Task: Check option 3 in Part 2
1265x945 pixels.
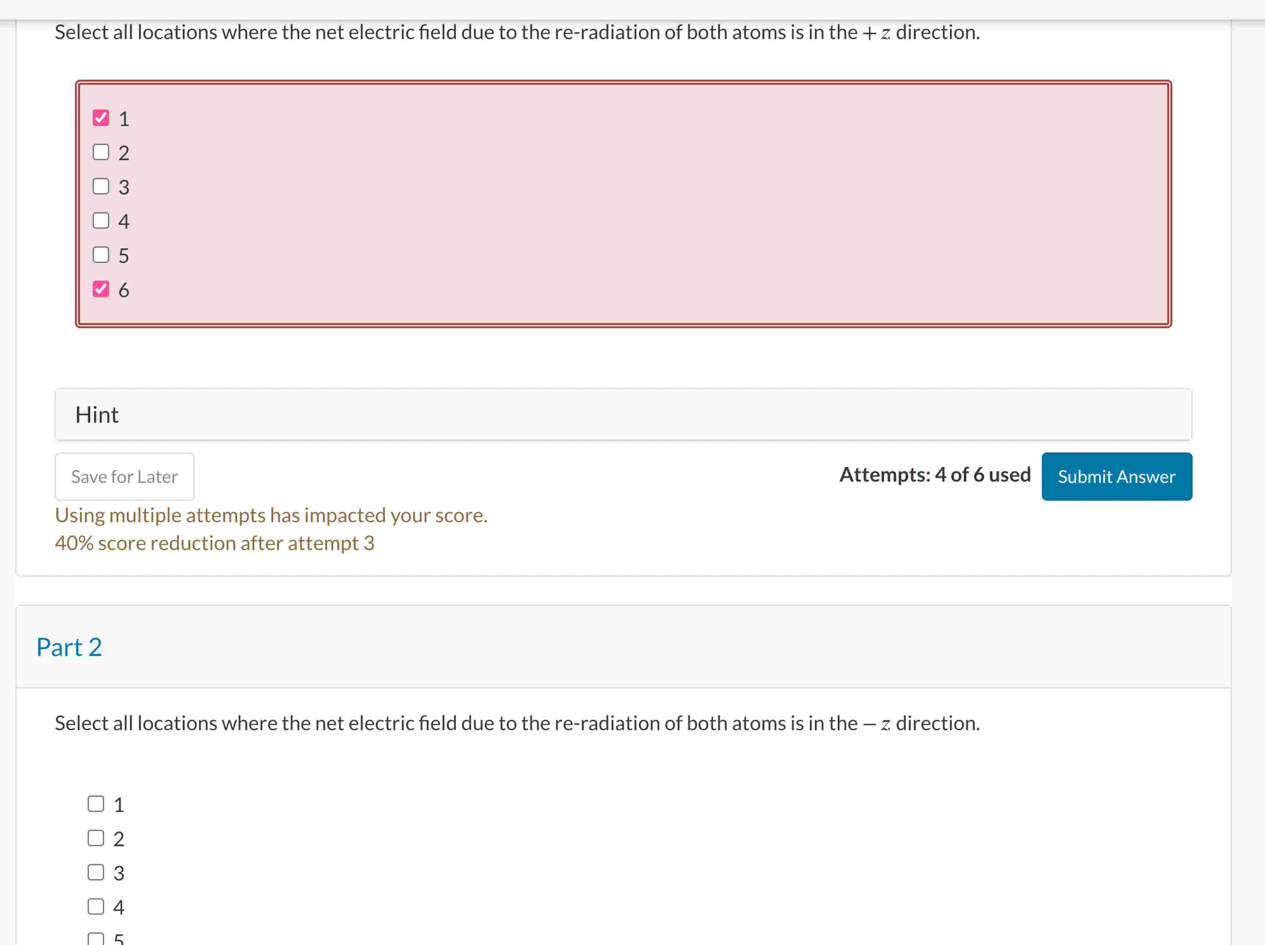Action: 96,872
